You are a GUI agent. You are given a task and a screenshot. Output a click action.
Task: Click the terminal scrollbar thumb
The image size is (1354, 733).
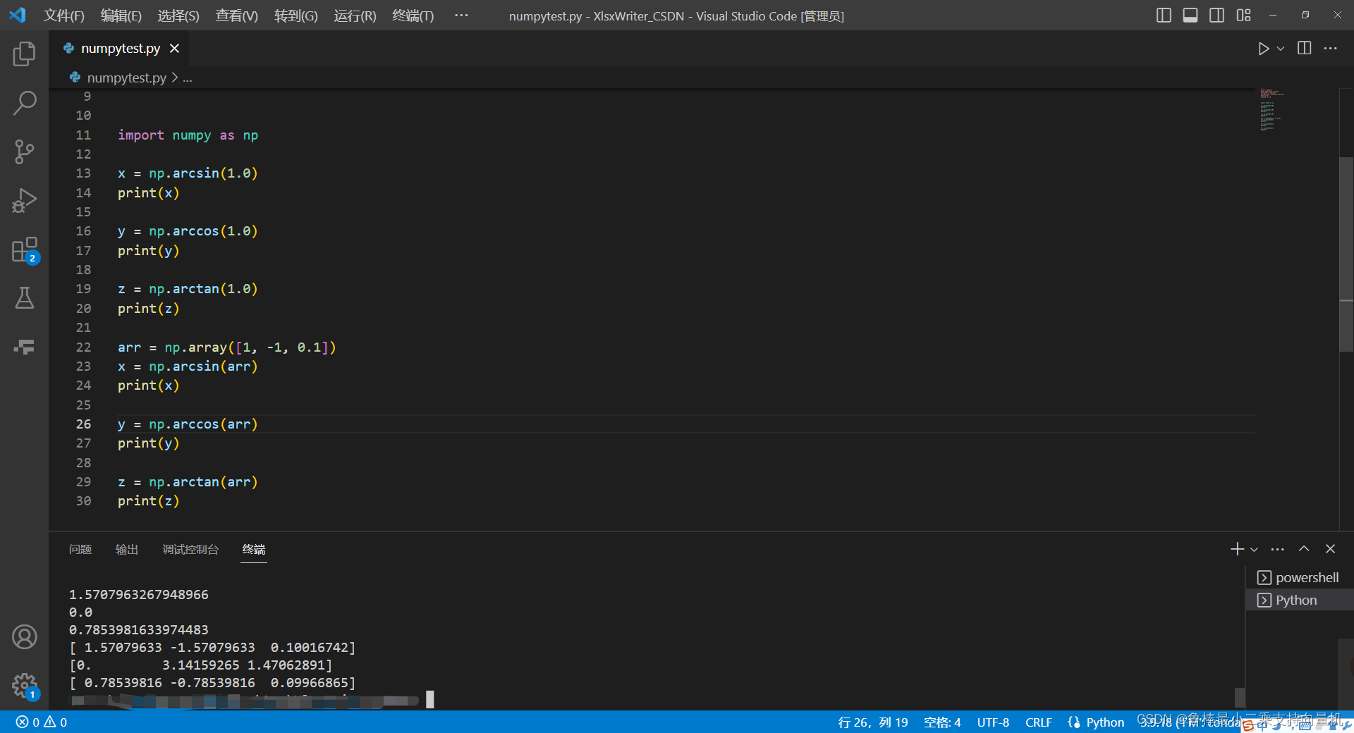1239,697
